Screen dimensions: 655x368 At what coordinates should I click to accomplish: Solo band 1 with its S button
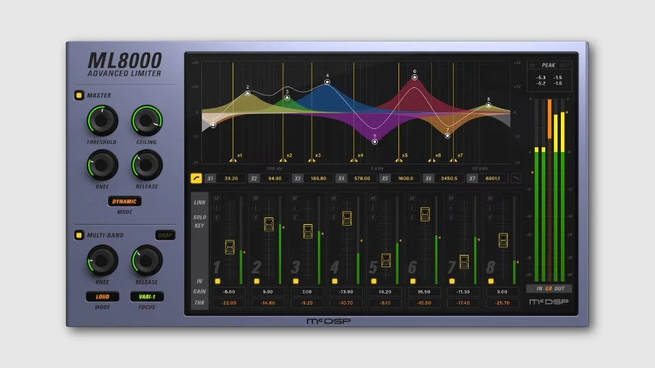coord(216,217)
